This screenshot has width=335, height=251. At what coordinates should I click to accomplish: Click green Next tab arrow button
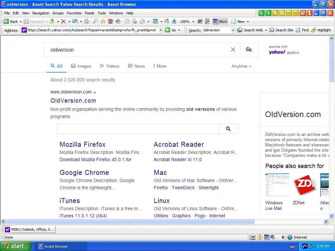coord(268,13)
